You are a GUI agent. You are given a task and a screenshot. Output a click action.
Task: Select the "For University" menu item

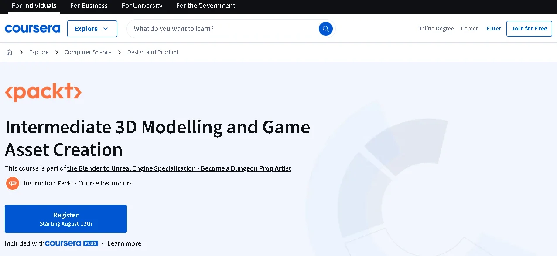click(142, 6)
